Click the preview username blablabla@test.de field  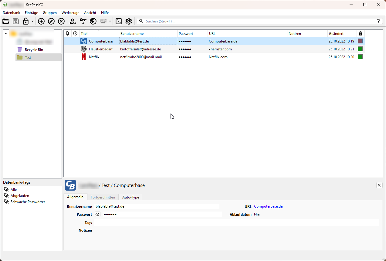[x=157, y=206]
